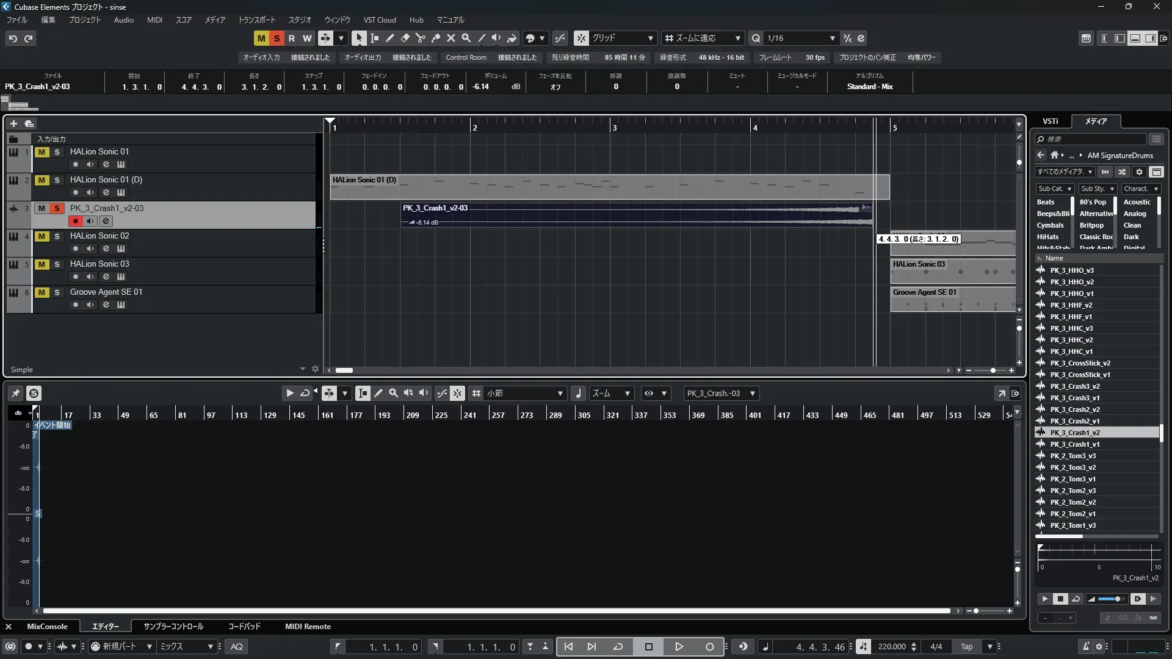Click the Add Track plus icon
The height and width of the screenshot is (659, 1172).
point(13,123)
